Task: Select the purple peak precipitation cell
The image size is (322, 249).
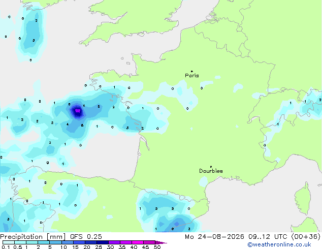Action: pyautogui.click(x=78, y=111)
